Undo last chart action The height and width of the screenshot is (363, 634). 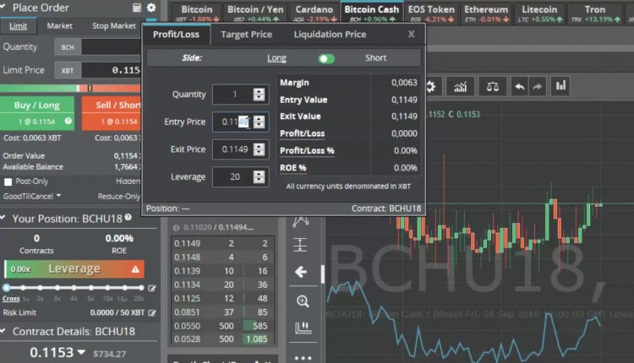(520, 86)
